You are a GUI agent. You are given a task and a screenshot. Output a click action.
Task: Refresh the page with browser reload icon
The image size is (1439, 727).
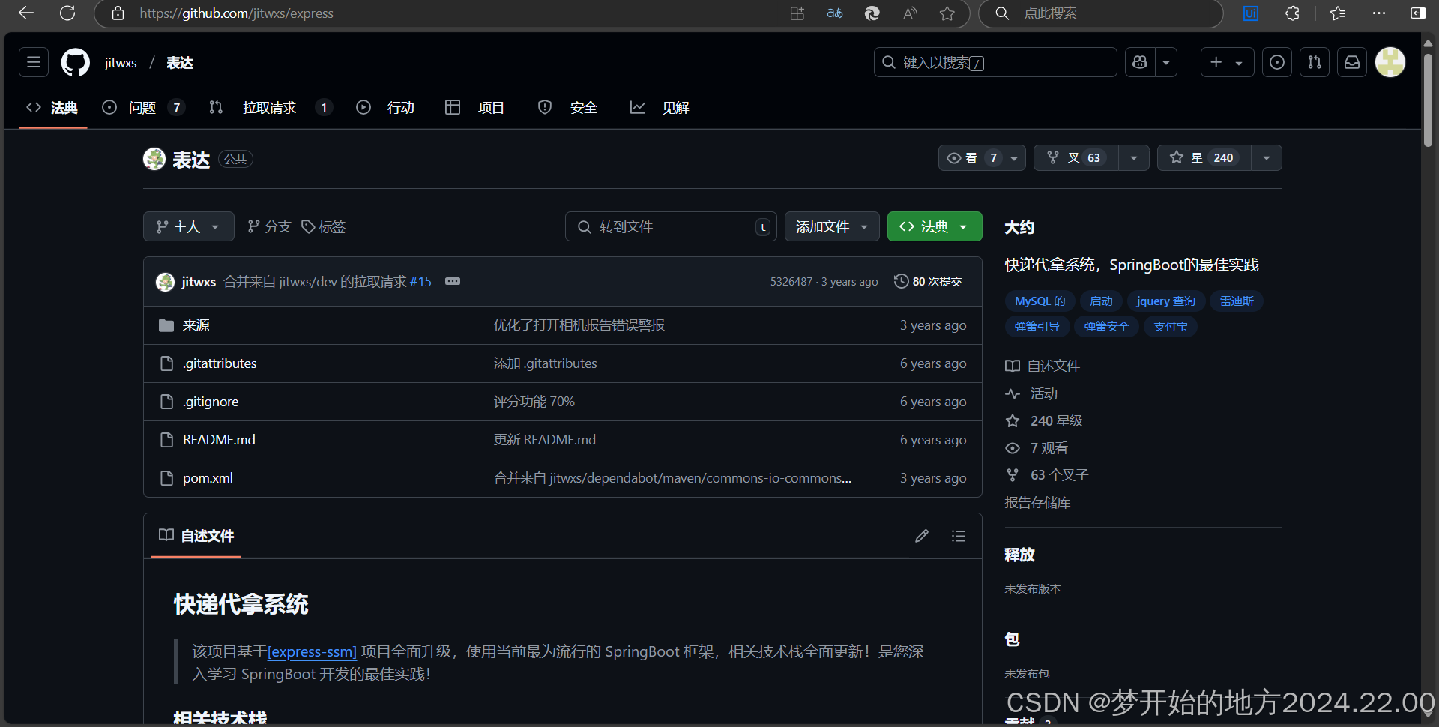67,13
